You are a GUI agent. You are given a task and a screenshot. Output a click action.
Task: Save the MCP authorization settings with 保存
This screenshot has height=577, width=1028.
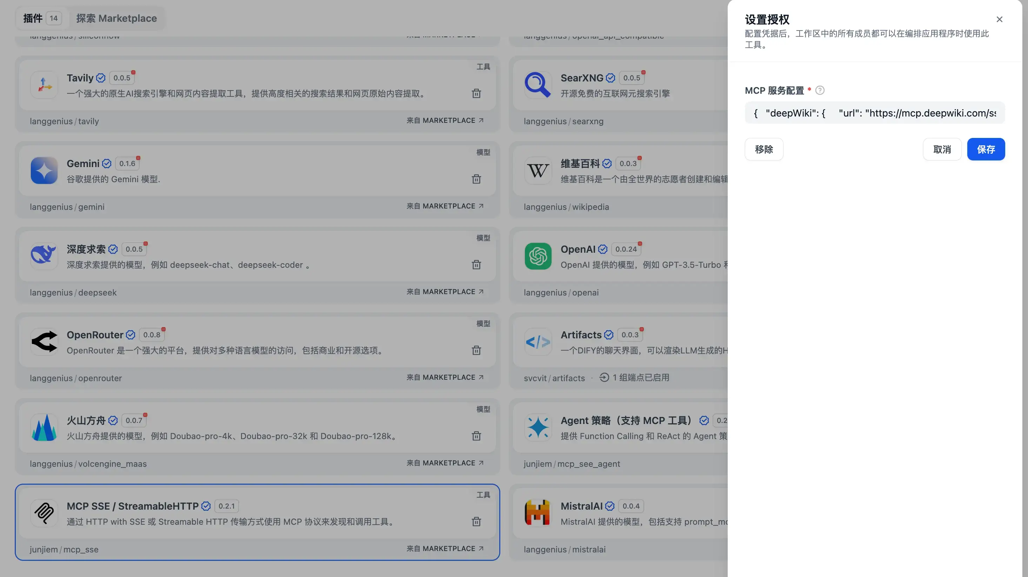click(986, 149)
